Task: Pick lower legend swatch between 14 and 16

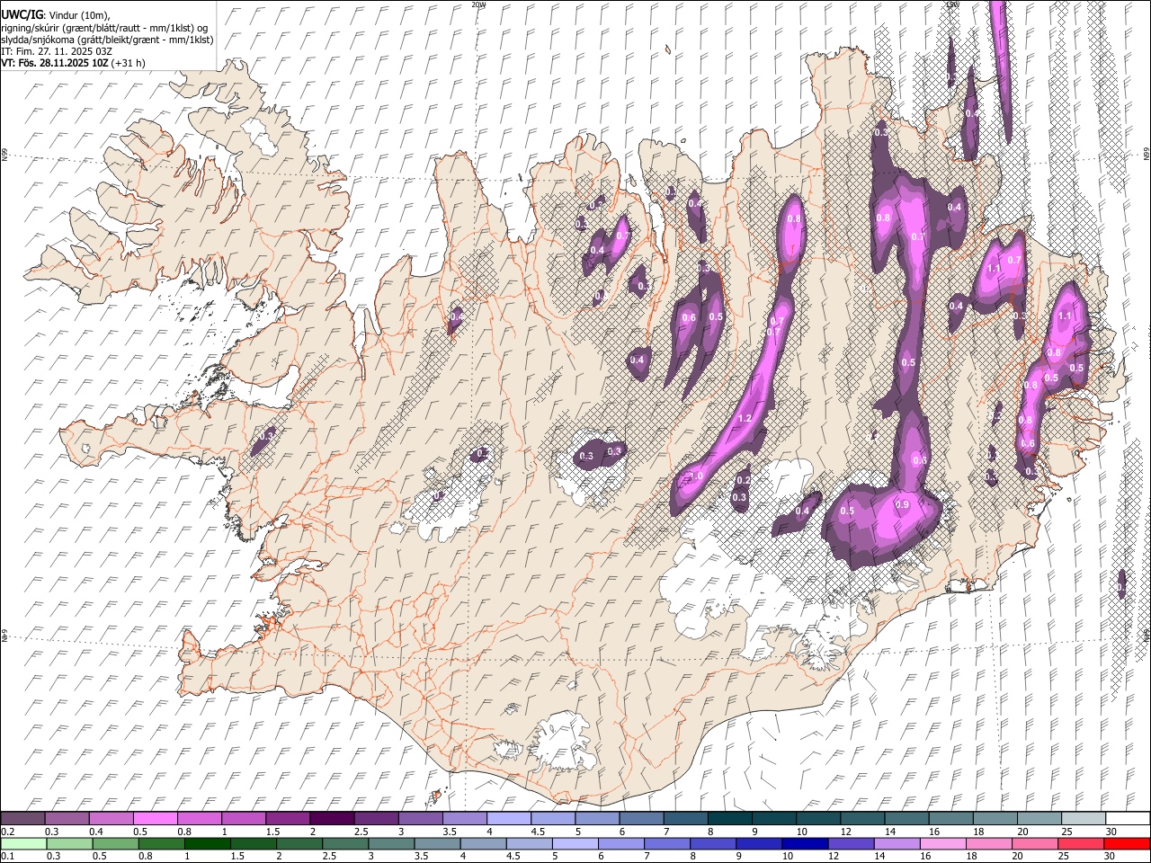Action: tap(897, 844)
